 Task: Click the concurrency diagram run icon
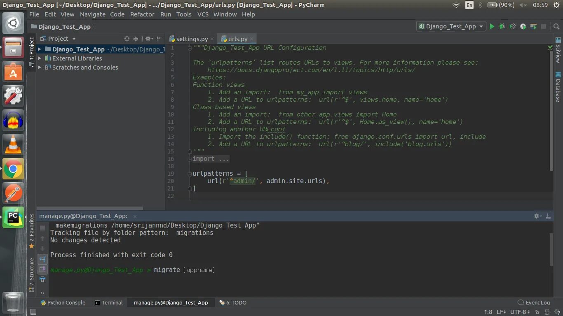coord(533,26)
